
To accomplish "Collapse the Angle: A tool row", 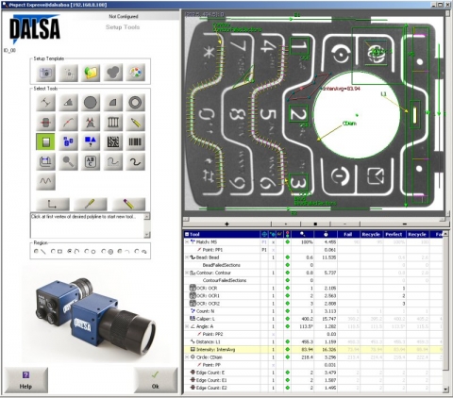I will click(x=187, y=326).
